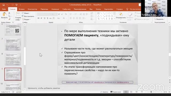The image size is (171, 96).
Task: Click Щелкните, чтобы добавить заметки notes area
Action: [44, 88]
